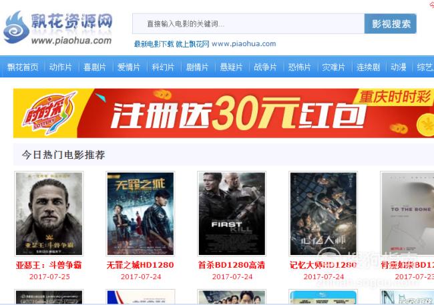Open the 动漫 section
This screenshot has height=305, width=434.
[x=399, y=67]
